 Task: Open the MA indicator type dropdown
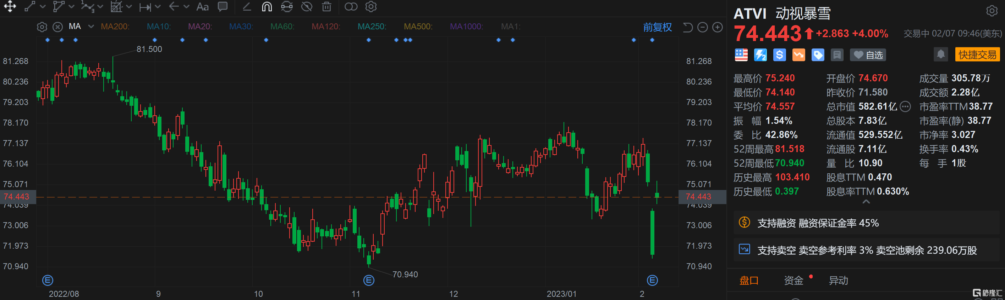click(x=91, y=27)
